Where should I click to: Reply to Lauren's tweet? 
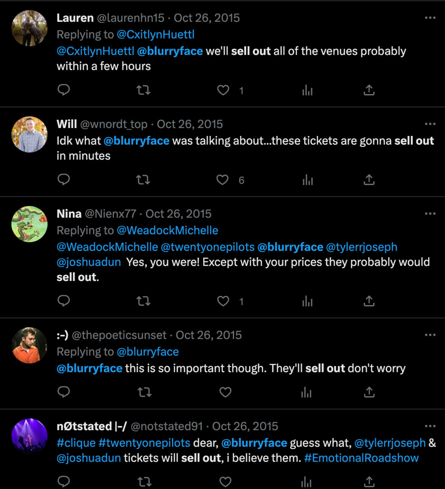tap(64, 90)
